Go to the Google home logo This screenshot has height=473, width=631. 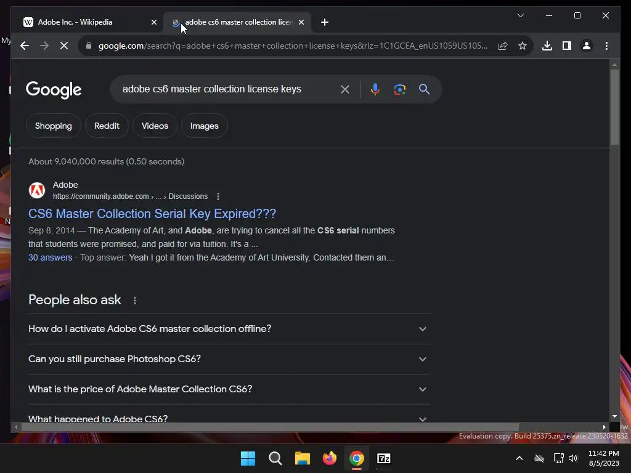[54, 90]
